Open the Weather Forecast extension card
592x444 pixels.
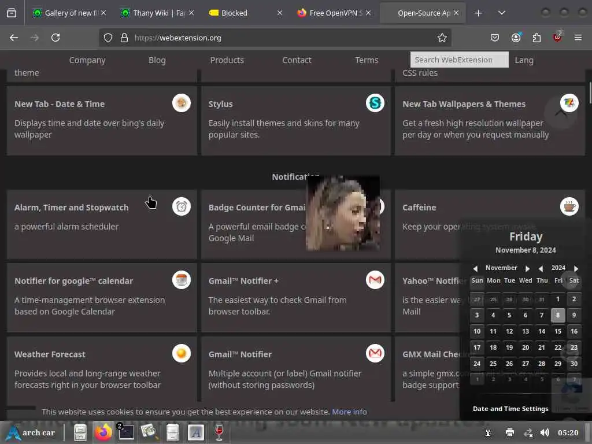[x=102, y=369]
